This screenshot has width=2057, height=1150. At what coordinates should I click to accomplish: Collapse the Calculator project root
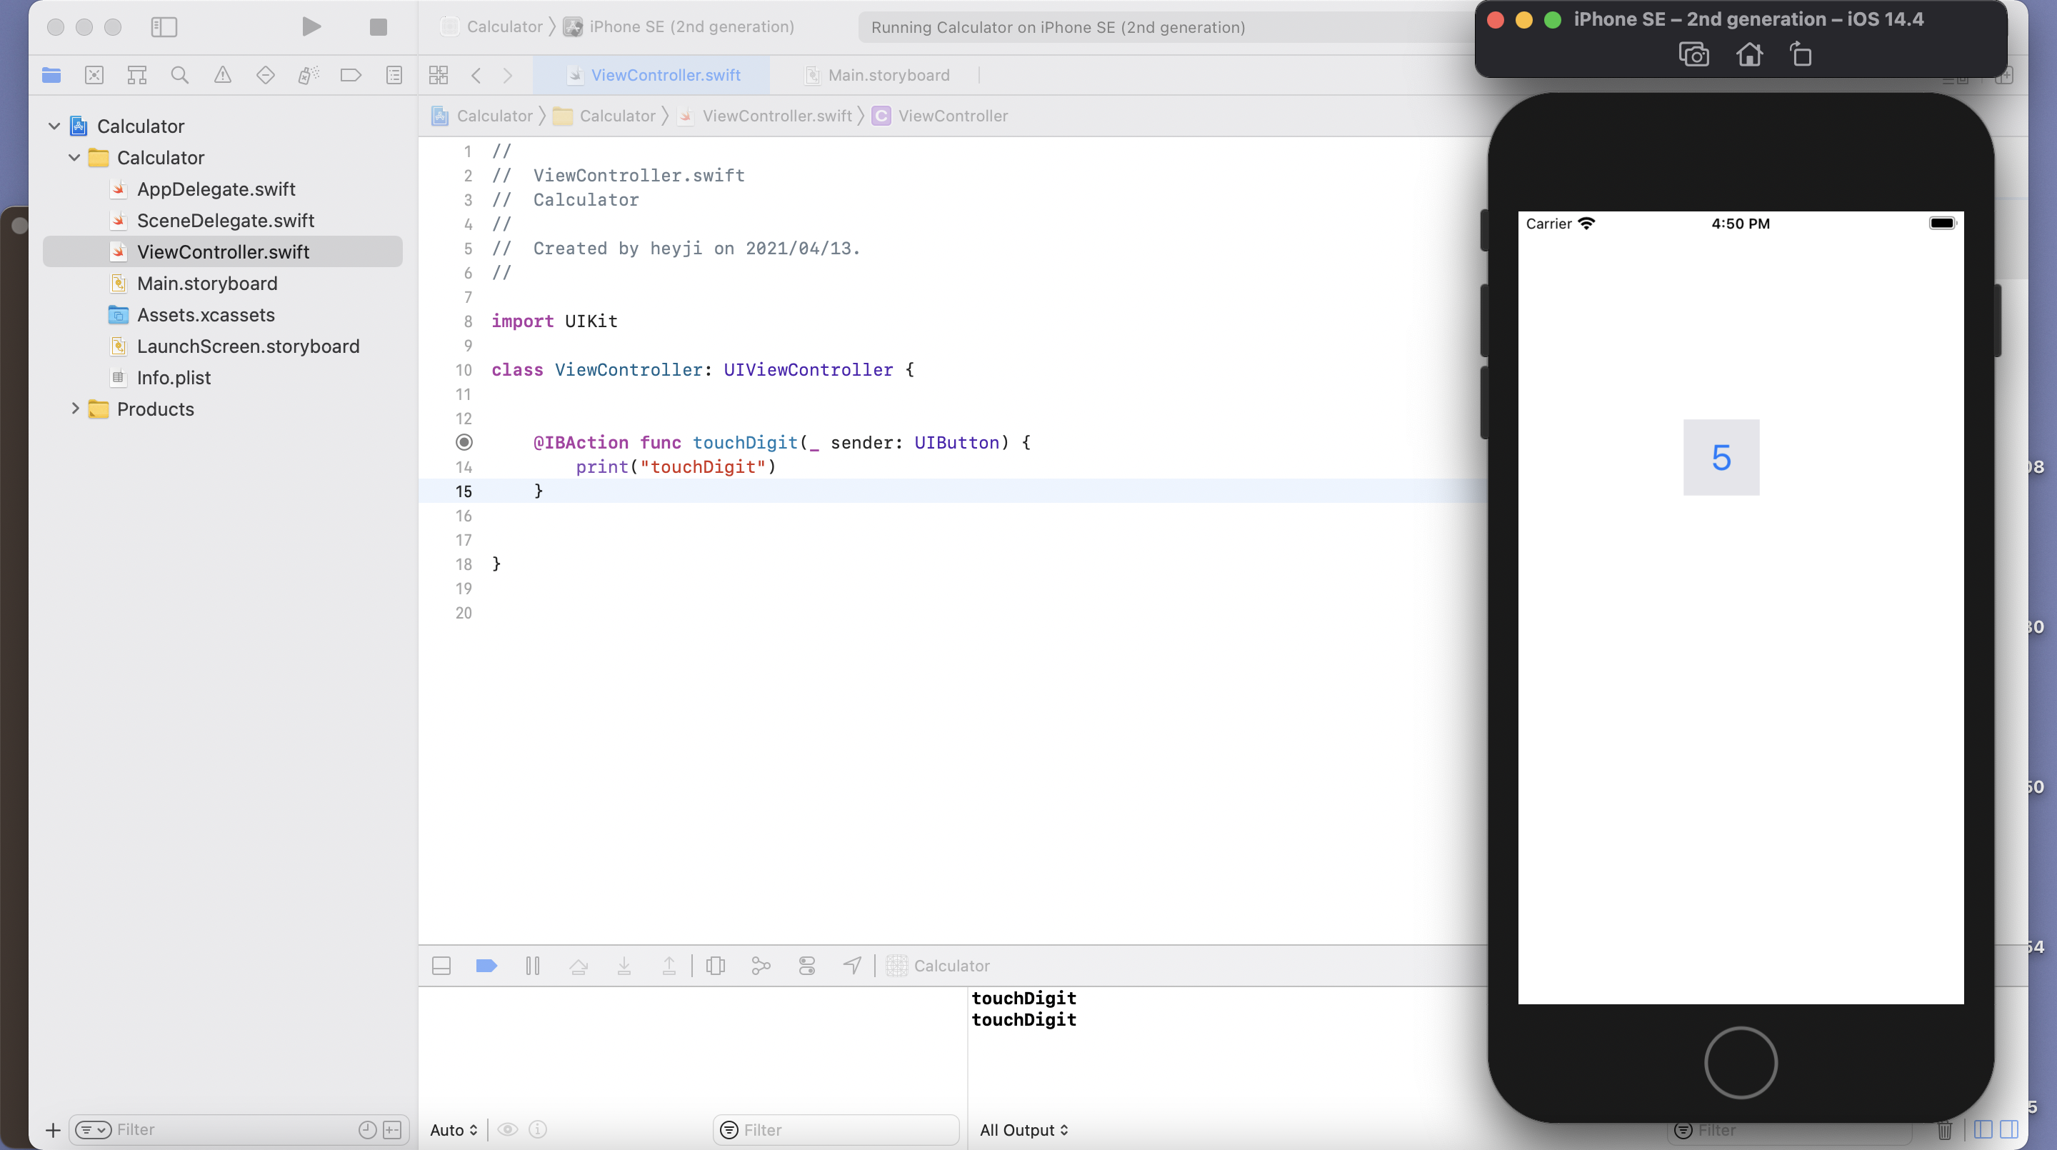click(54, 126)
